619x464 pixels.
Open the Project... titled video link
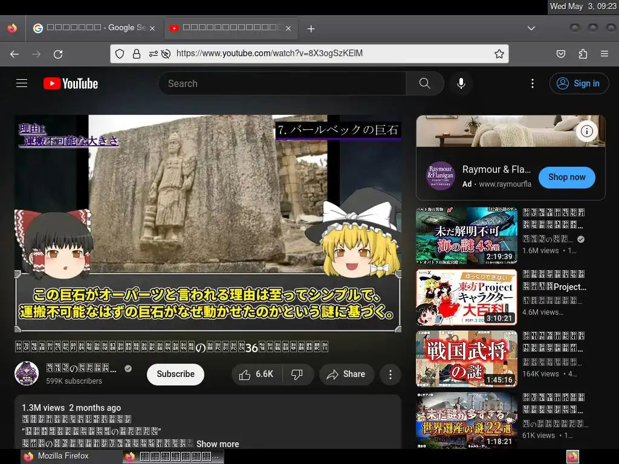(x=554, y=280)
